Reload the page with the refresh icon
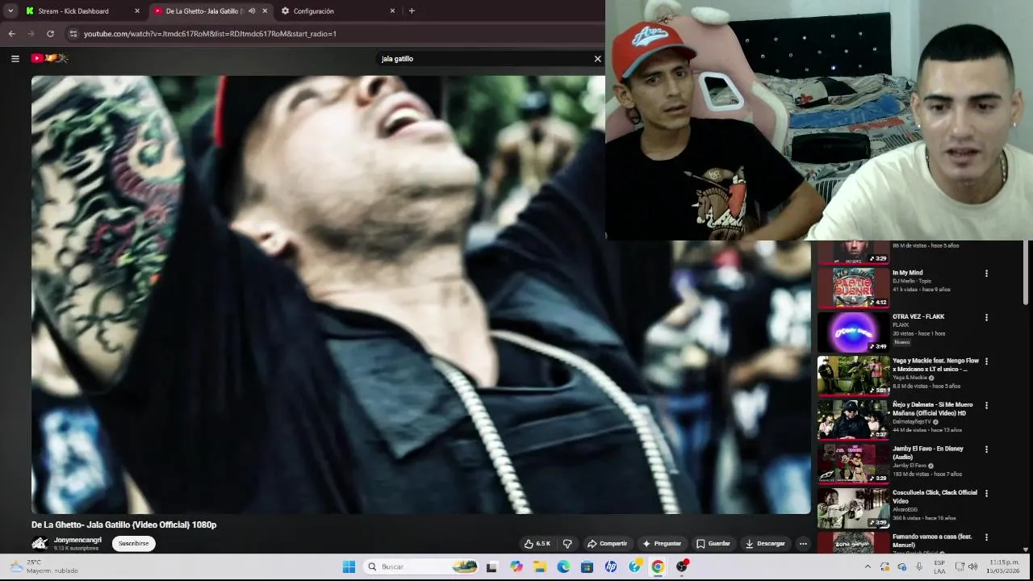The width and height of the screenshot is (1033, 581). pos(50,34)
